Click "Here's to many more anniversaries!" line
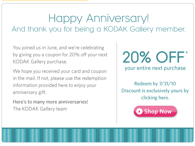This screenshot has width=195, height=146. [50, 102]
